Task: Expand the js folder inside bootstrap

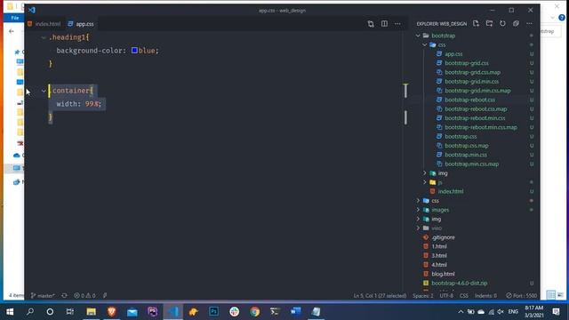Action: tap(425, 182)
